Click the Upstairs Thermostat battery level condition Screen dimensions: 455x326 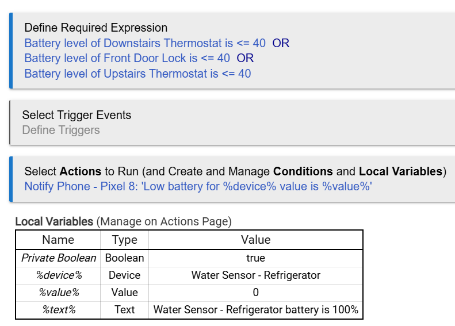137,74
